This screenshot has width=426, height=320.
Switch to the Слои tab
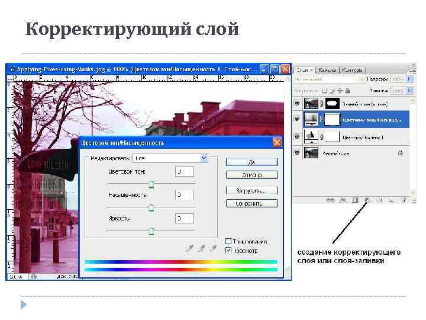[304, 70]
